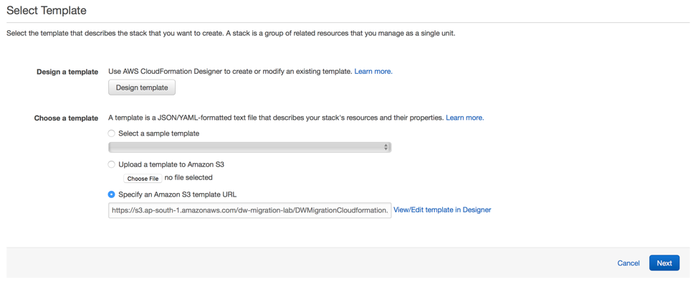Click the Design template button

click(142, 88)
